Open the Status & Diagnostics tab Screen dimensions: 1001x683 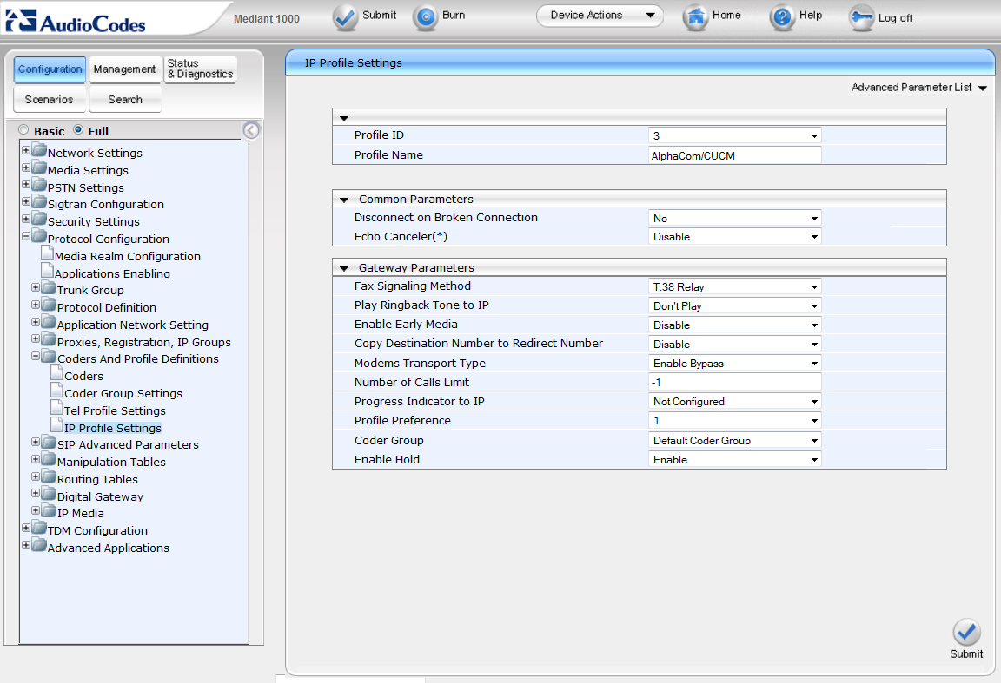point(200,69)
